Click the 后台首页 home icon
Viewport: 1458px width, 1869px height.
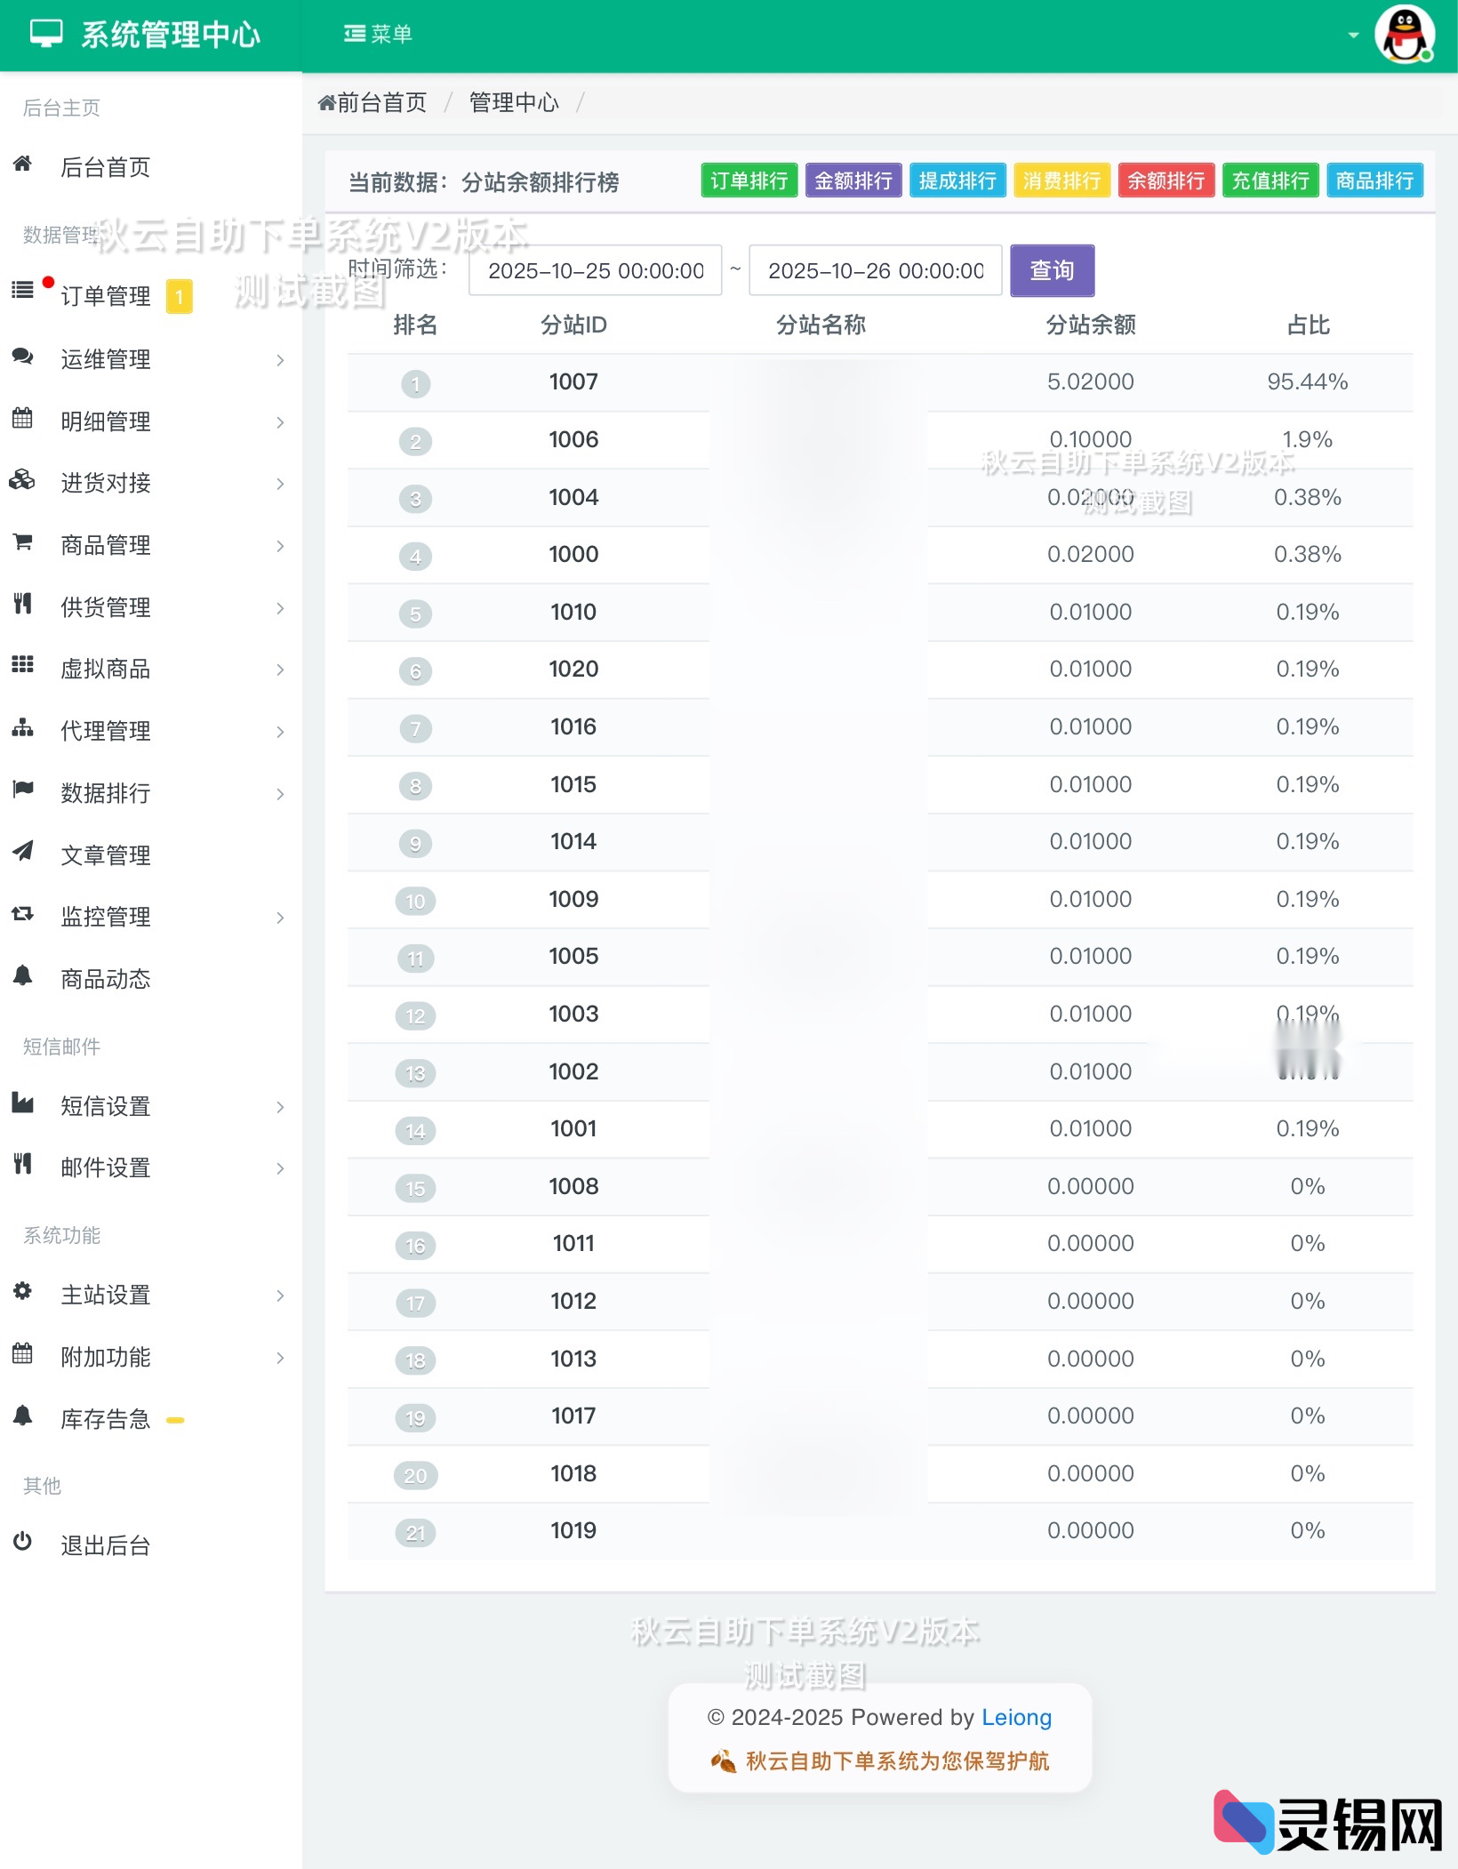pyautogui.click(x=22, y=166)
